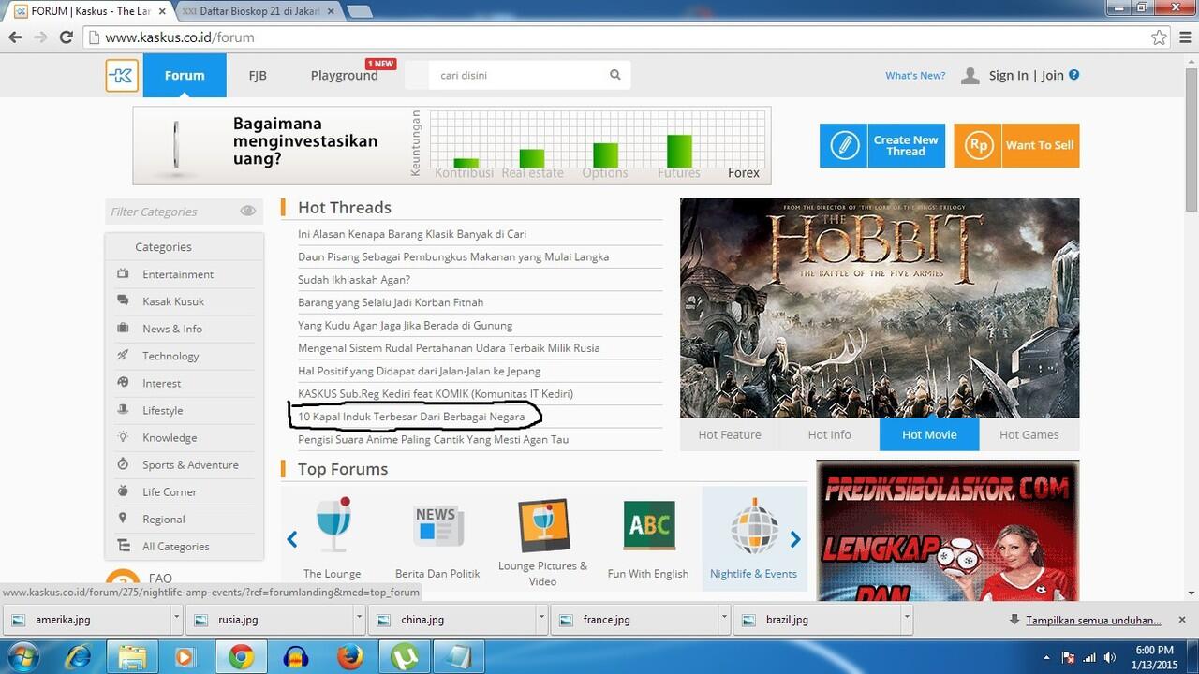Click the Kaskus logo icon
The height and width of the screenshot is (674, 1199).
click(x=122, y=76)
